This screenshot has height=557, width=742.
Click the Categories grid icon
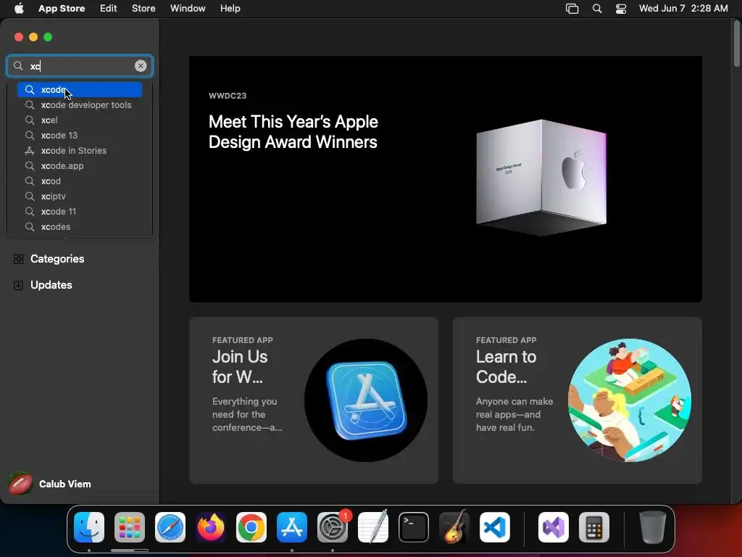[x=18, y=259]
